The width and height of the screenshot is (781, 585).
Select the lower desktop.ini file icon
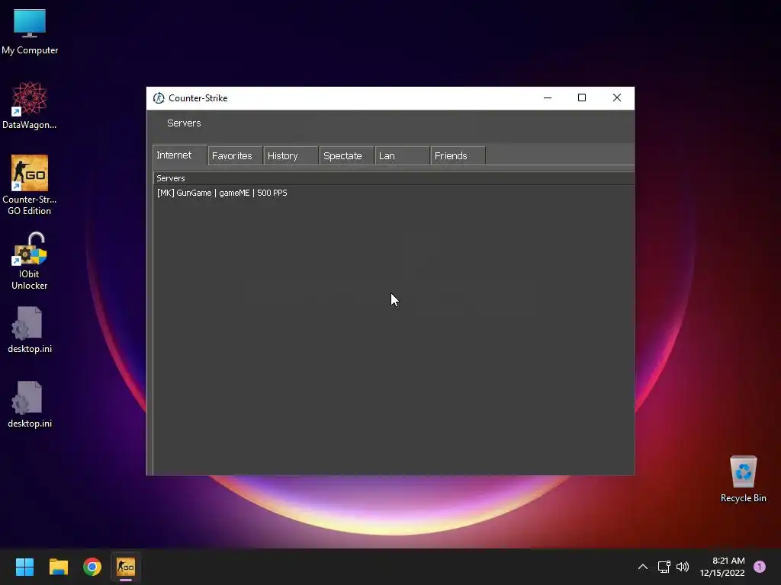[30, 404]
